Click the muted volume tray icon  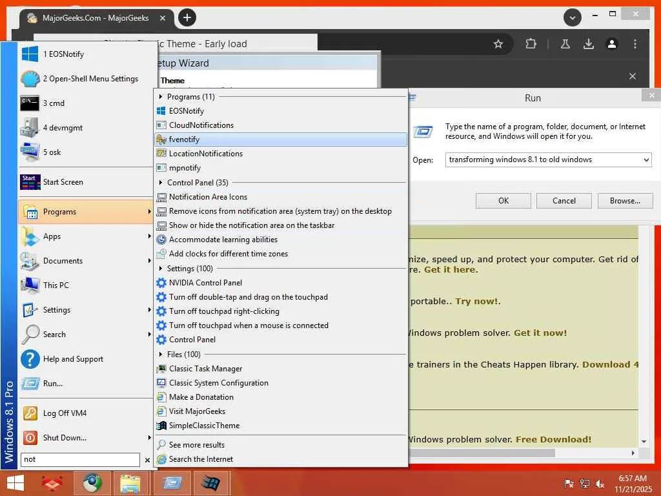click(x=600, y=484)
